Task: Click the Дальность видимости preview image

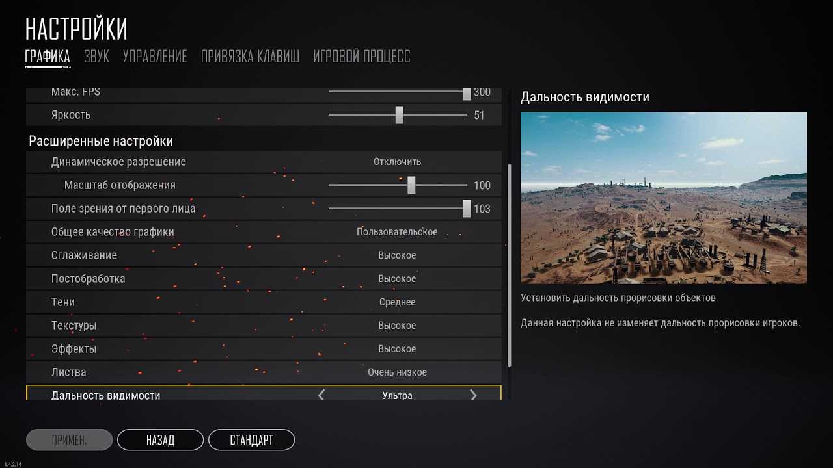Action: 664,198
